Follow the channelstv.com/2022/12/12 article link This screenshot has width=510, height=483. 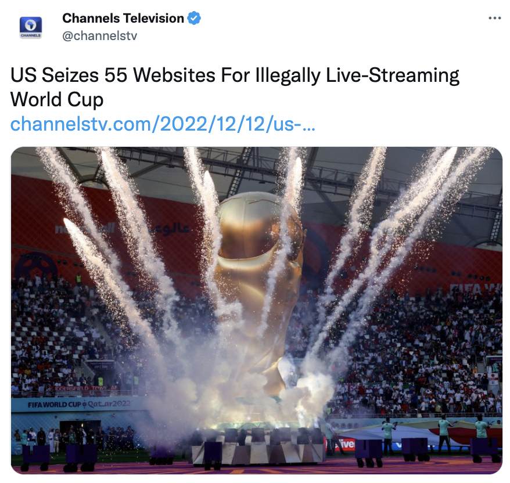[x=163, y=124]
